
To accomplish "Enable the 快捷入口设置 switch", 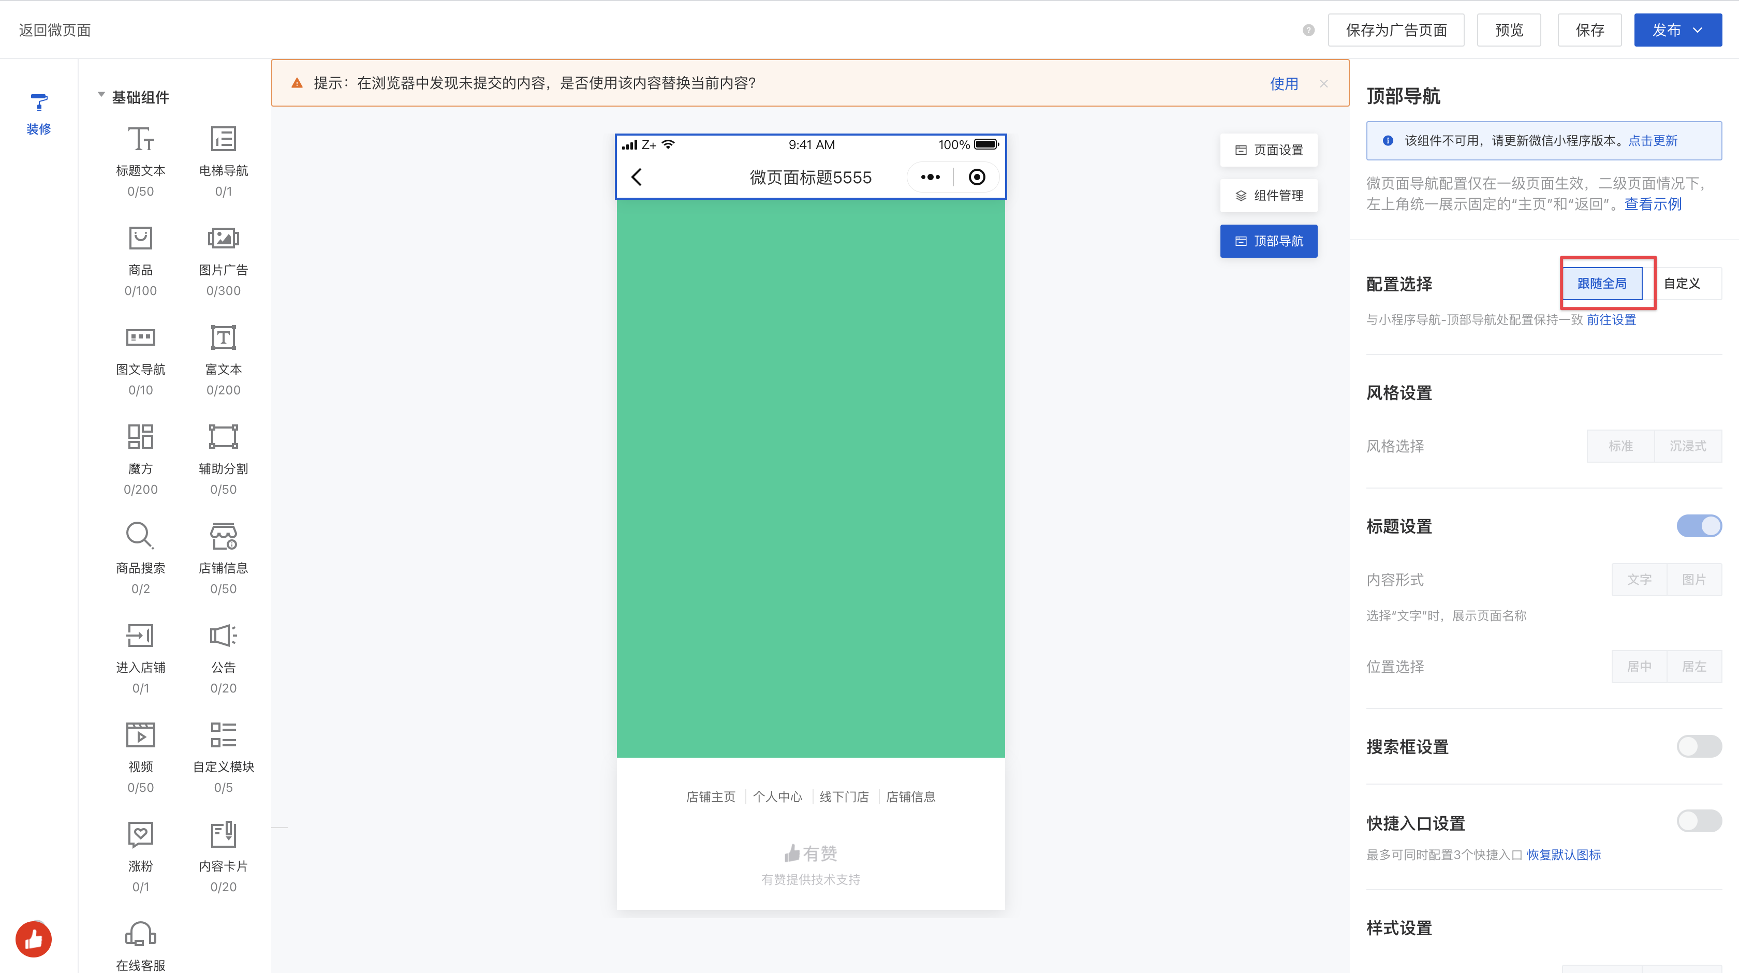I will [x=1699, y=821].
